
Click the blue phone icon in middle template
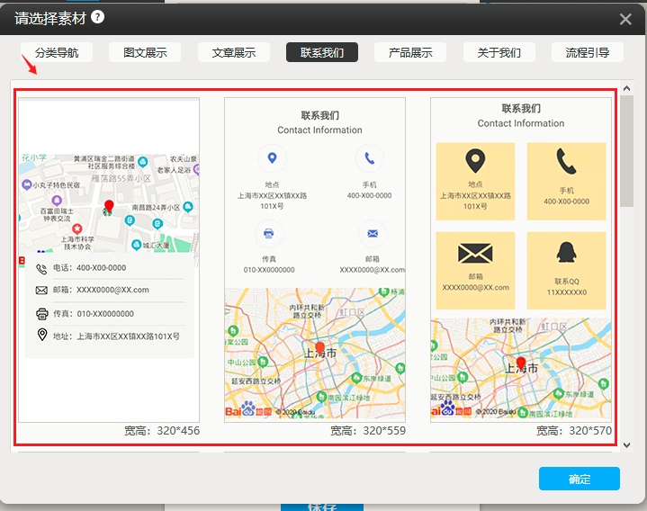(370, 159)
